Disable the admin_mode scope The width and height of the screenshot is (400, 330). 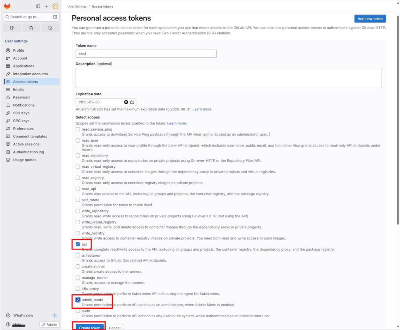pos(78,300)
